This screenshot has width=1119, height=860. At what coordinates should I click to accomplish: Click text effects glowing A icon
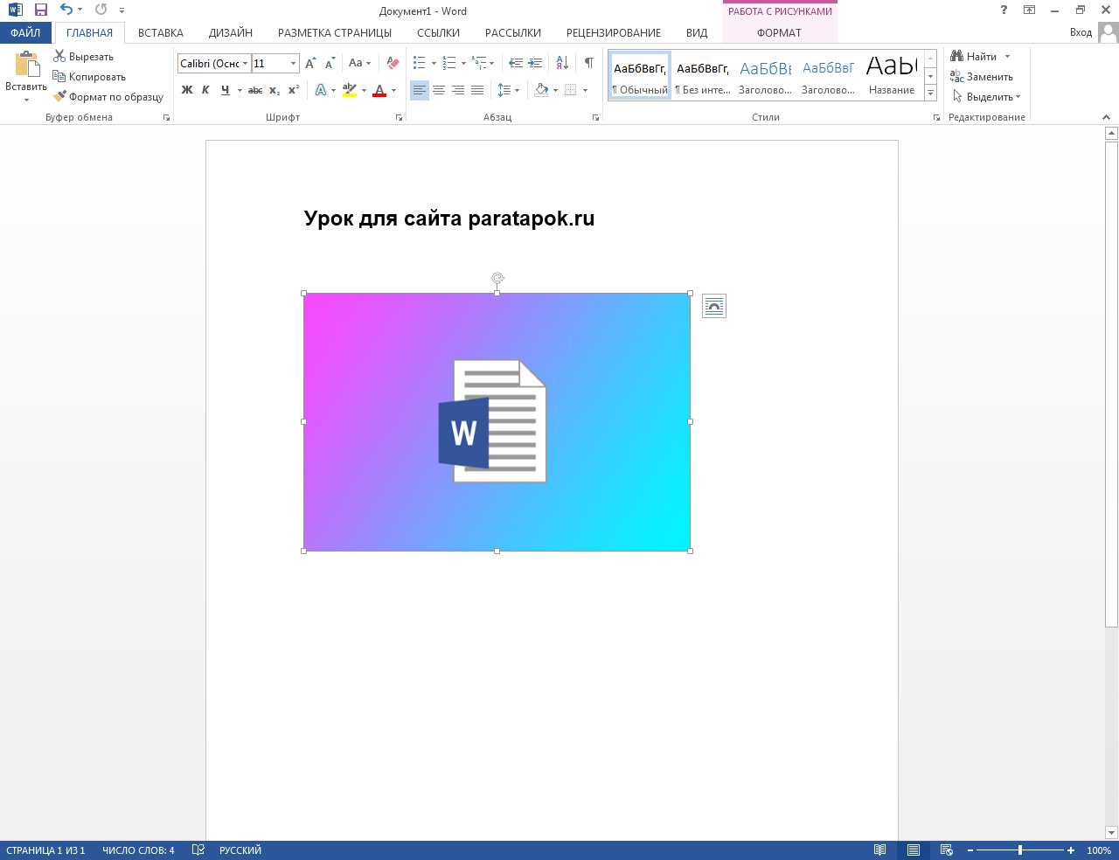coord(321,90)
